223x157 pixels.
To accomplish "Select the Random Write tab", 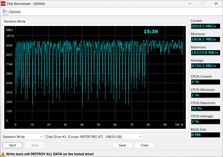I will click(15, 21).
